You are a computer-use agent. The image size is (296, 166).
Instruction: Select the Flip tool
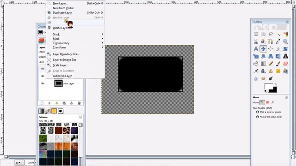pyautogui.click(x=278, y=56)
